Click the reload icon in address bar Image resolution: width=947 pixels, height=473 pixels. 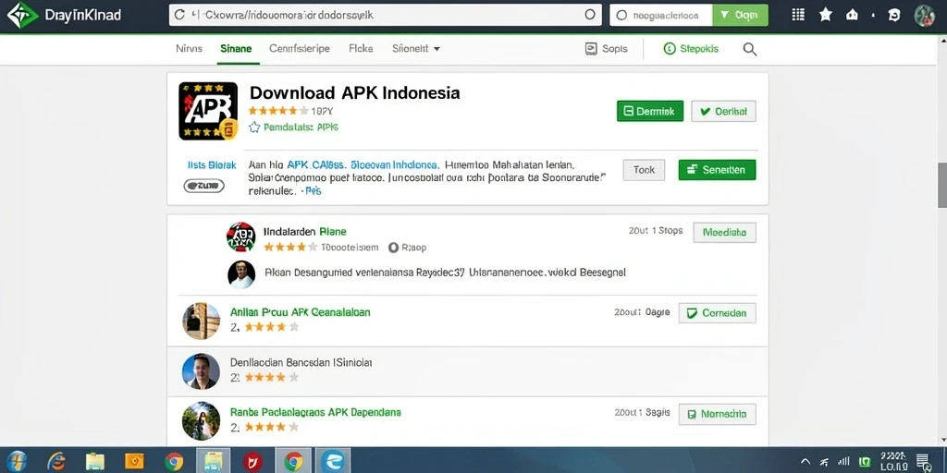click(x=178, y=15)
